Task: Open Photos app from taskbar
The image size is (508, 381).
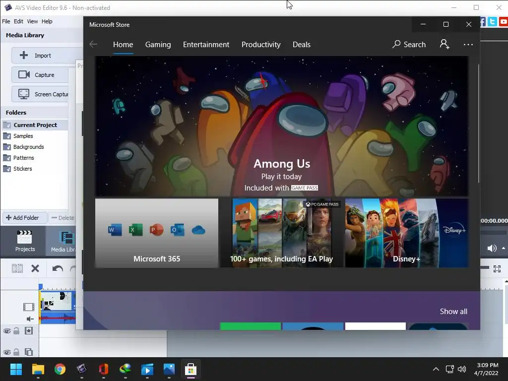Action: (x=169, y=369)
